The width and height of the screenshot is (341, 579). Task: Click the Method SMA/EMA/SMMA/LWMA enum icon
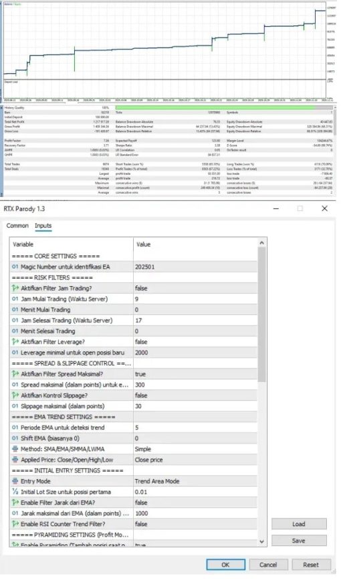[15, 448]
